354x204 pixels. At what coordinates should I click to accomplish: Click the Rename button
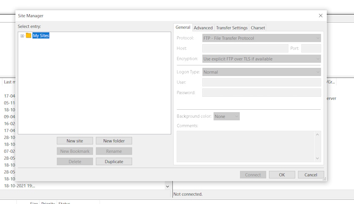pyautogui.click(x=114, y=151)
